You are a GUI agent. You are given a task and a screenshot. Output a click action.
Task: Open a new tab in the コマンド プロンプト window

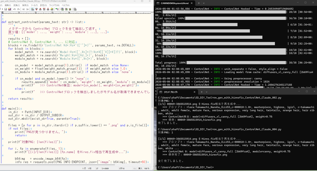coord(202,92)
